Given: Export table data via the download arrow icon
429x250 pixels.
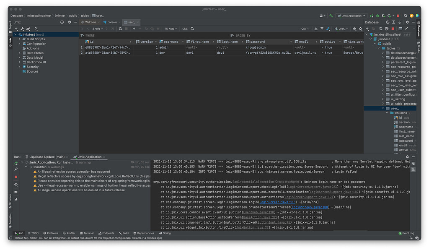Looking at the screenshot, I should [x=316, y=29].
